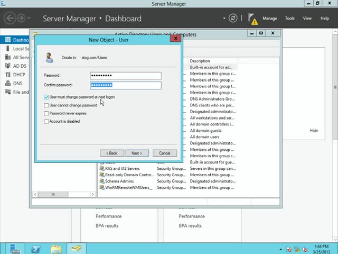
Task: Show hidden system tray icons
Action: pyautogui.click(x=280, y=249)
